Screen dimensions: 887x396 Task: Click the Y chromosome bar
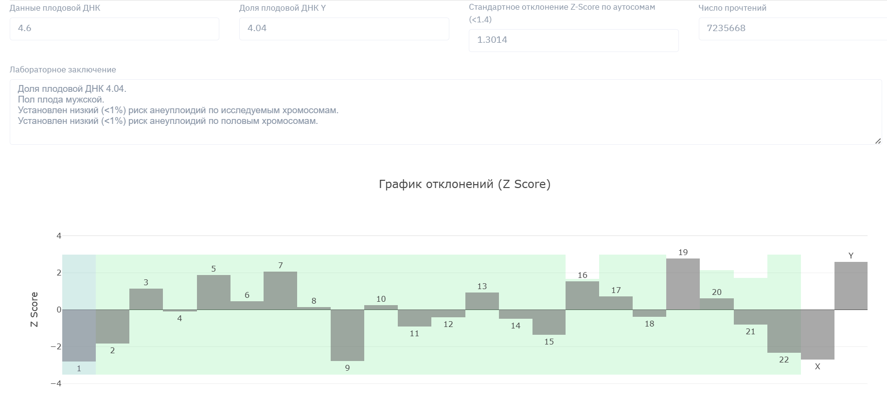[851, 286]
